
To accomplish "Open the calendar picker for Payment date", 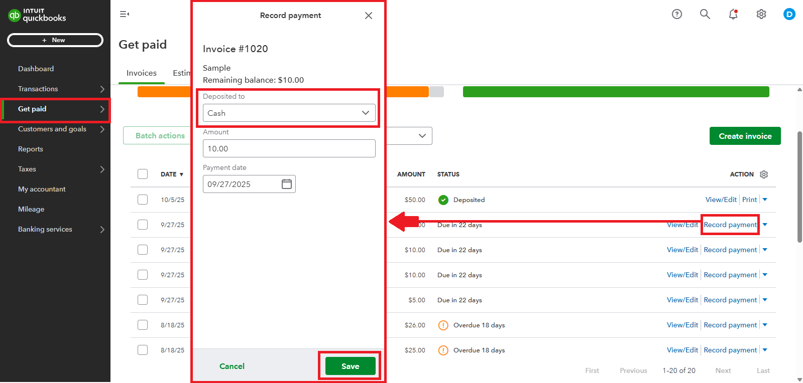I will click(x=287, y=184).
